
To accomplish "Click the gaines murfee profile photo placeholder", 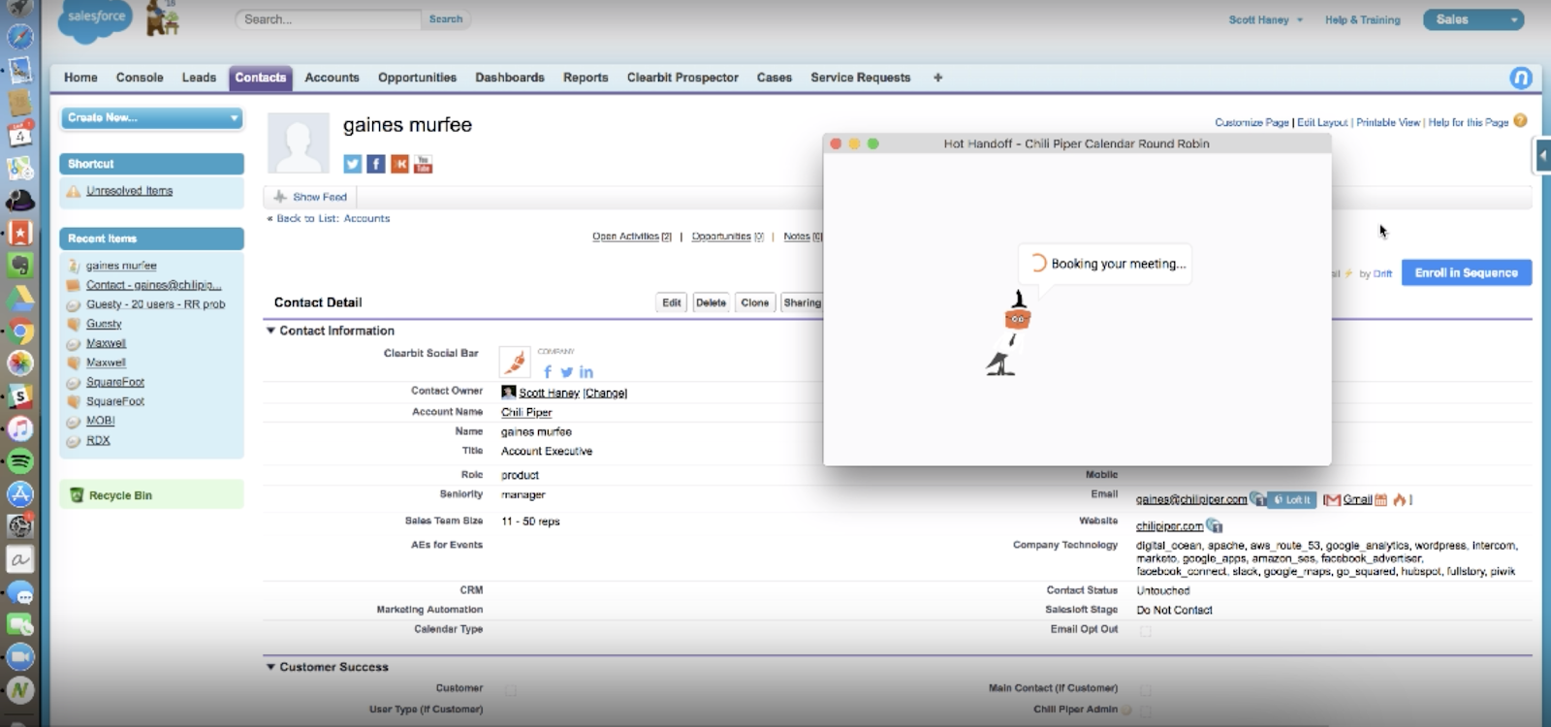I will (299, 142).
